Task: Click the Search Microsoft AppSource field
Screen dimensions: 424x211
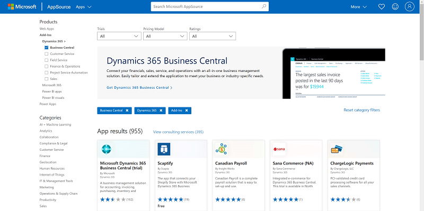Action: coord(209,7)
